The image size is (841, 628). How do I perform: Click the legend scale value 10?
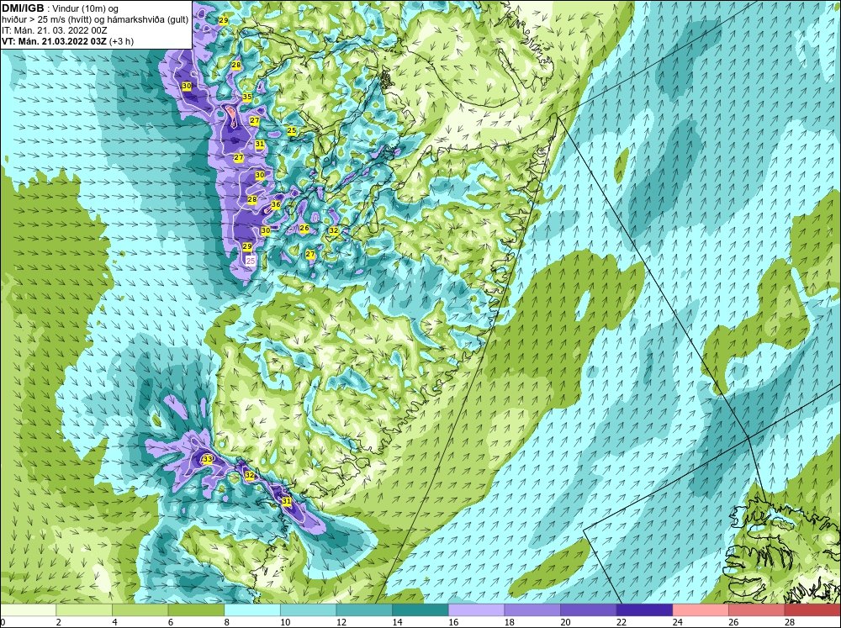285,622
